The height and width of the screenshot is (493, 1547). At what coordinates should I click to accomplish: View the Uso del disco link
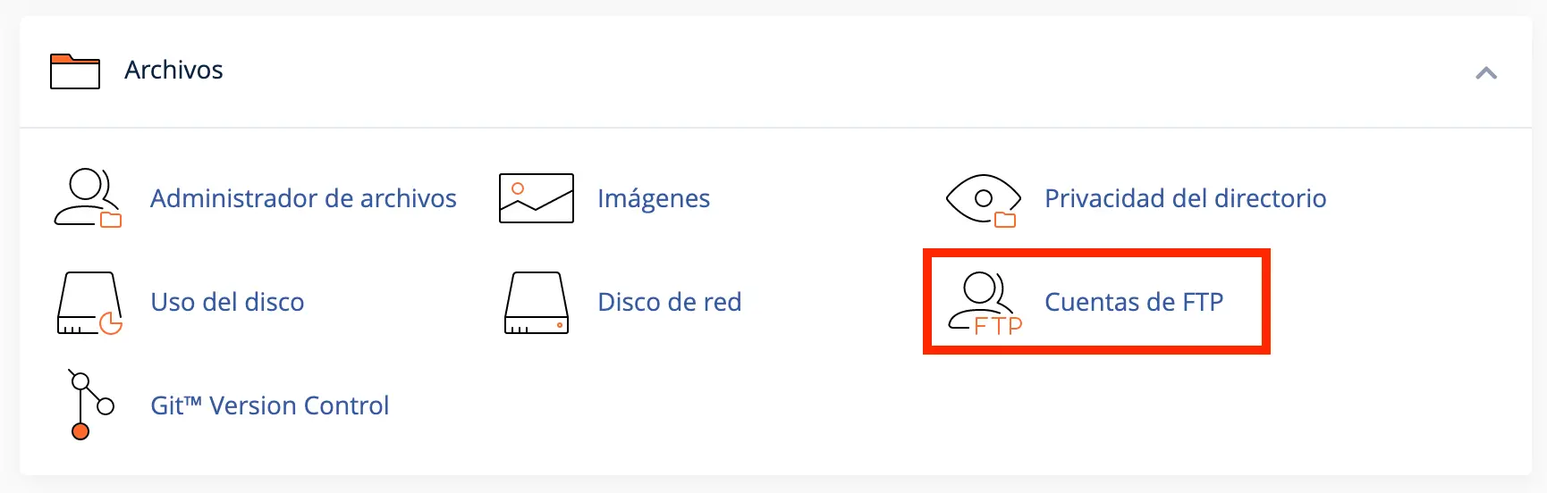pos(227,302)
